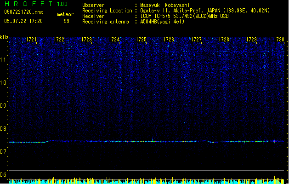Click the version number 1.0.0
Image resolution: width=289 pixels, height=184 pixels.
tap(62, 4)
